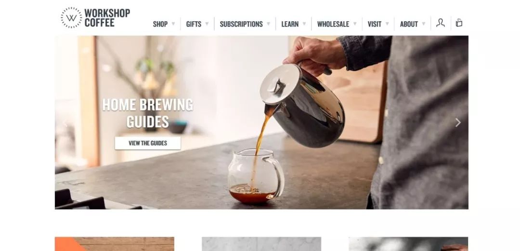Open the user account icon

(441, 23)
